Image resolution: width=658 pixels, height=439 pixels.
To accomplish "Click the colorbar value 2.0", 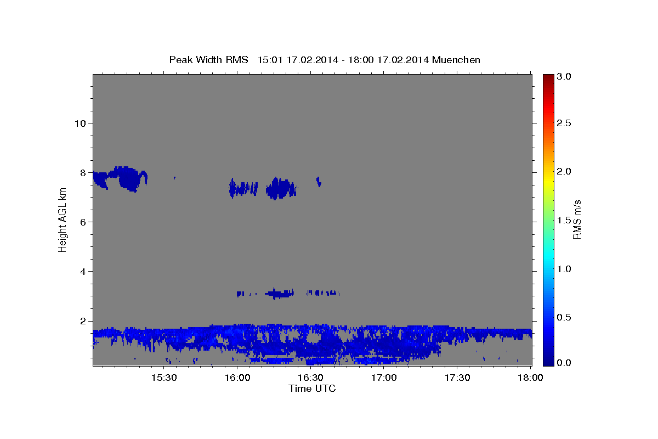I will coord(565,172).
